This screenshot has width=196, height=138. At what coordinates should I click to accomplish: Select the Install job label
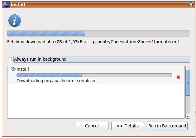(22, 69)
